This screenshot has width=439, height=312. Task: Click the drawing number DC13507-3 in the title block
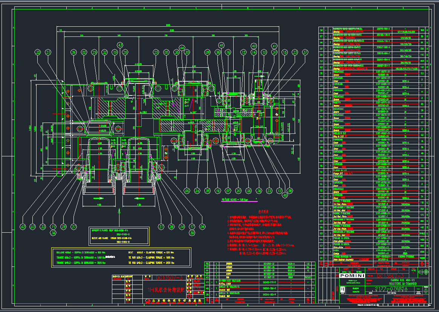click(390, 276)
